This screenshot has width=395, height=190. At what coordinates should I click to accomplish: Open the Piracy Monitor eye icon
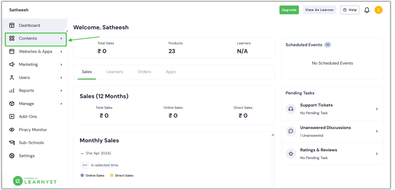12,129
